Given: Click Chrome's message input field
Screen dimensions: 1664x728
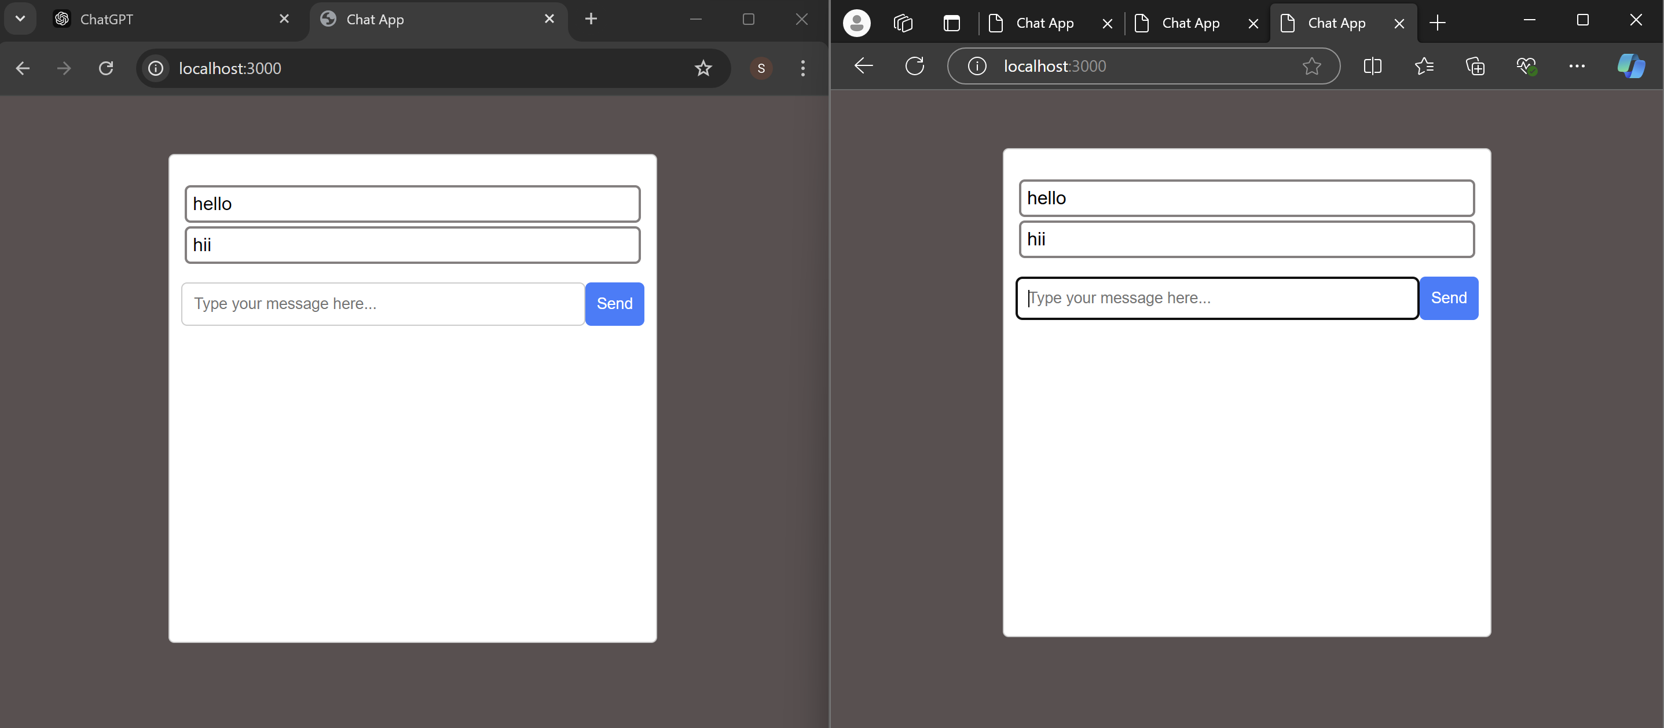Looking at the screenshot, I should (x=382, y=303).
